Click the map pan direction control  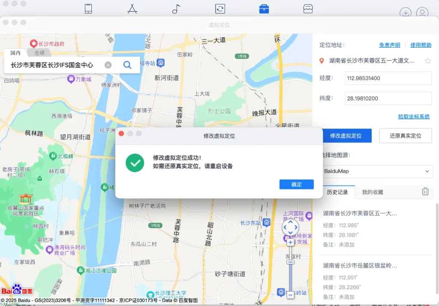(290, 227)
